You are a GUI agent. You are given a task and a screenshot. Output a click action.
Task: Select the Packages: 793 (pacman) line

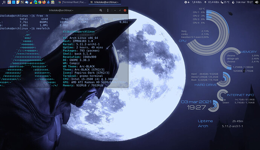[x=81, y=51]
